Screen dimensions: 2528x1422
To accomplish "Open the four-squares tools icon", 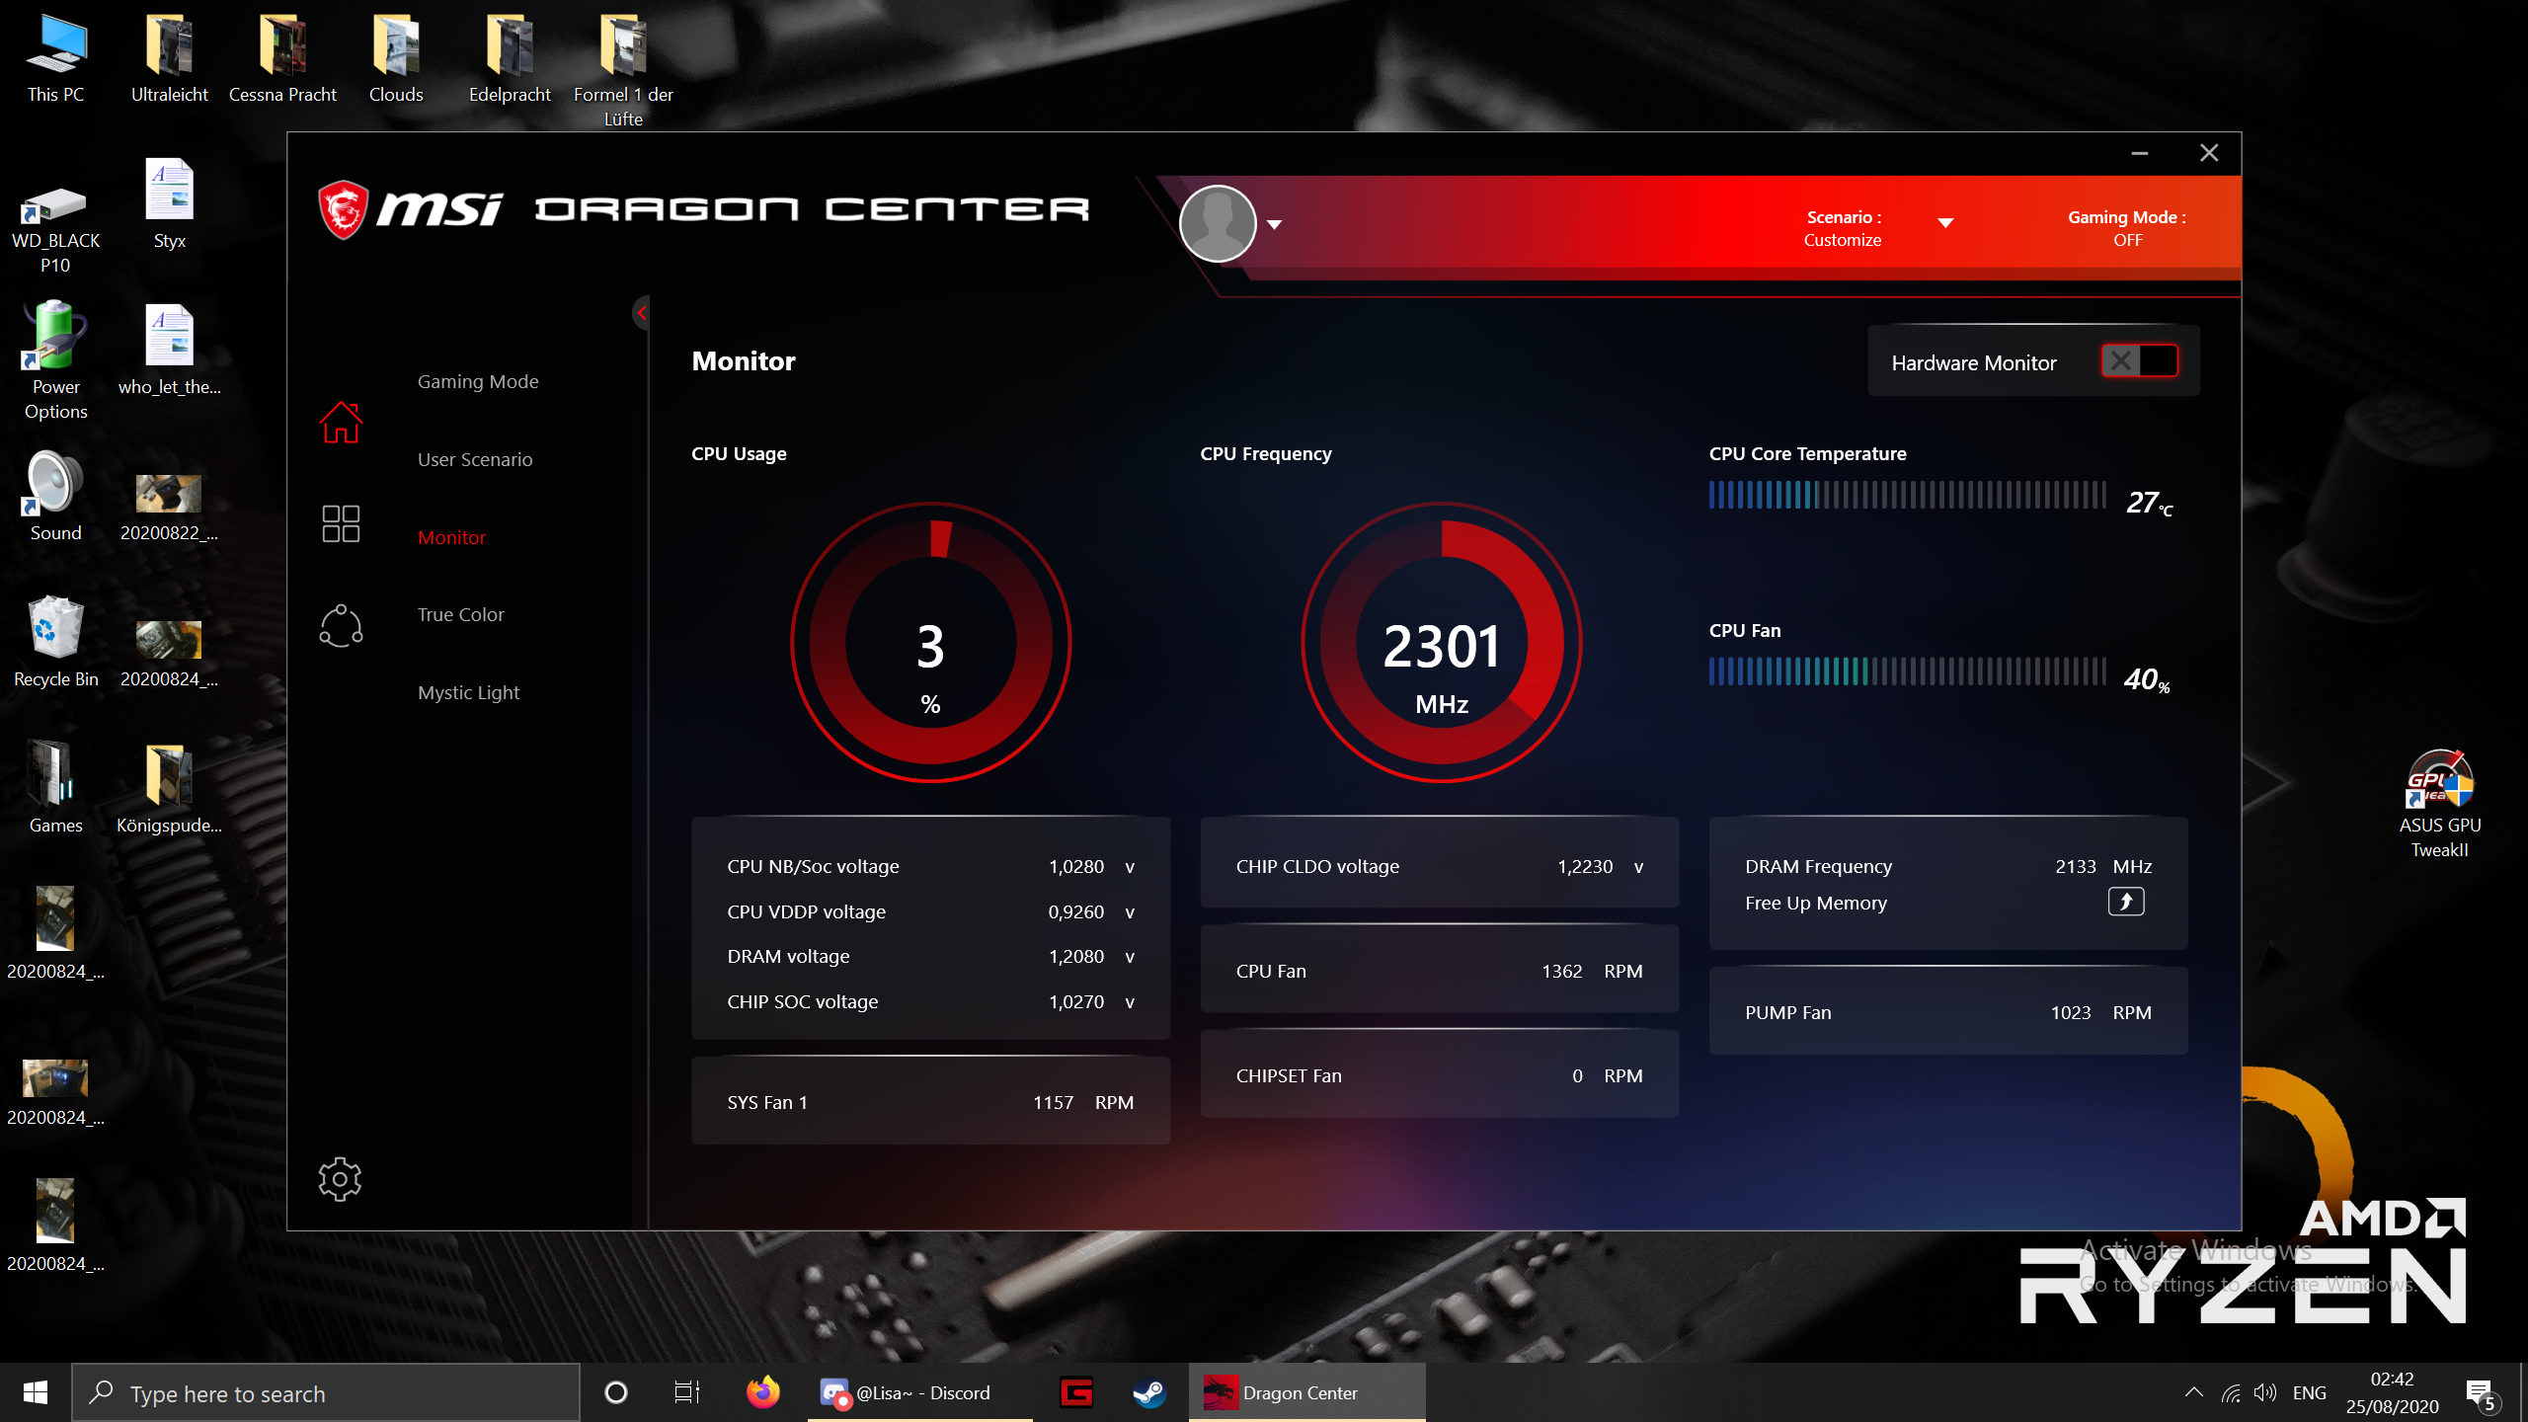I will coord(341,523).
